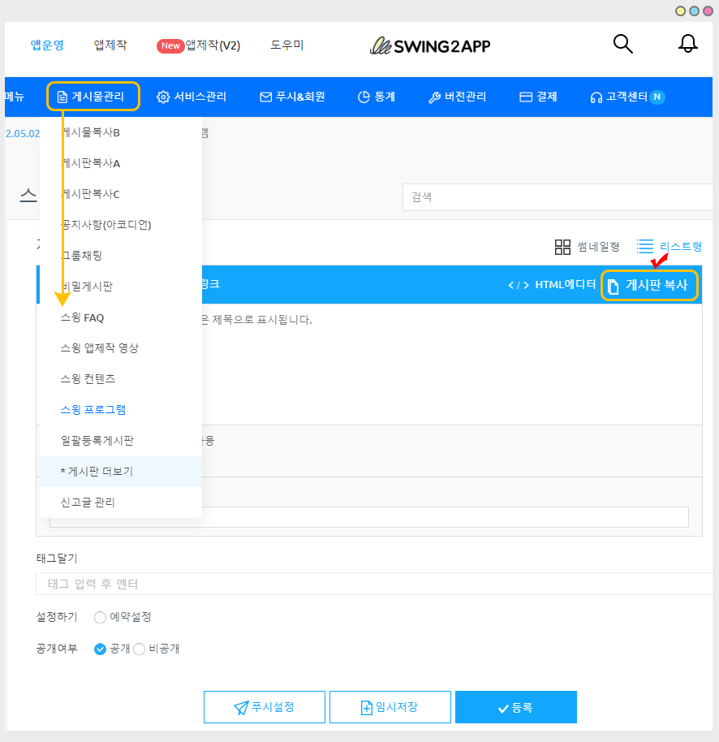Switch to list view icon

[645, 246]
